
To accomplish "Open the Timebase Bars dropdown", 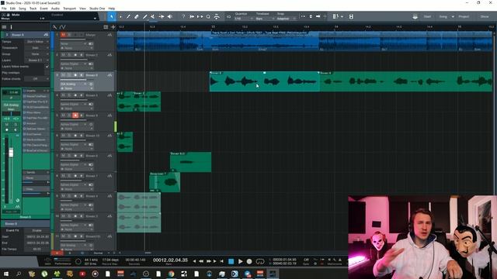I will coord(265,19).
